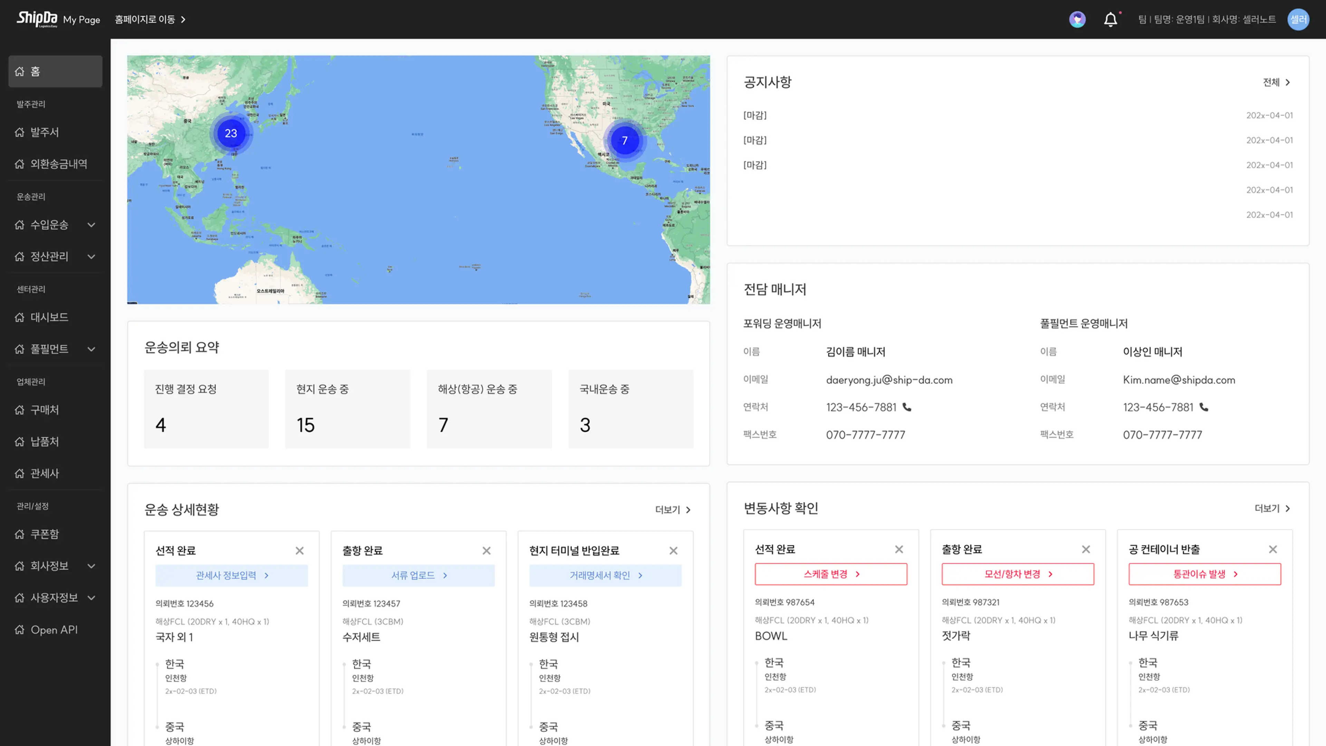This screenshot has height=746, width=1326.
Task: Select the map cluster marker showing 23
Action: tap(231, 133)
